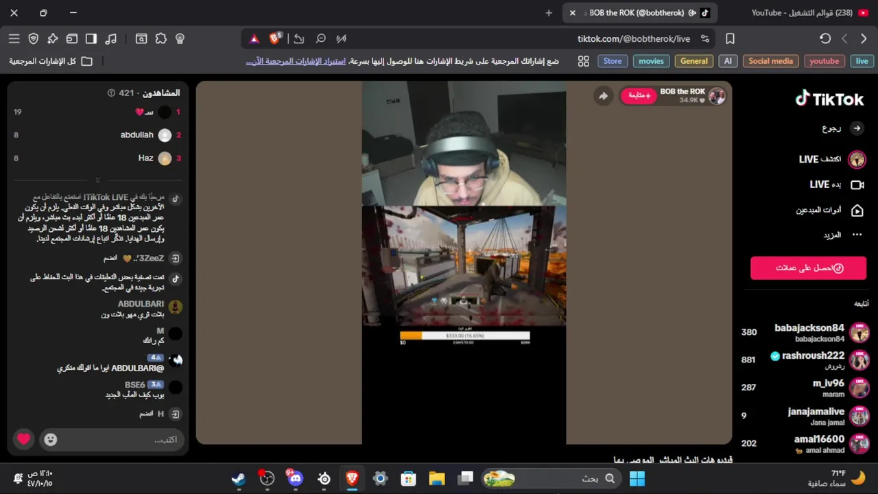Open babajackson84 live channel
Viewport: 878px width, 494px height.
coord(805,332)
